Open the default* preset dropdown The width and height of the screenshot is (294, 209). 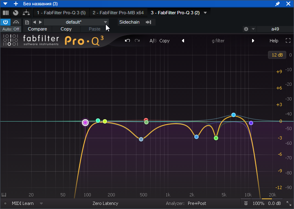(x=76, y=22)
